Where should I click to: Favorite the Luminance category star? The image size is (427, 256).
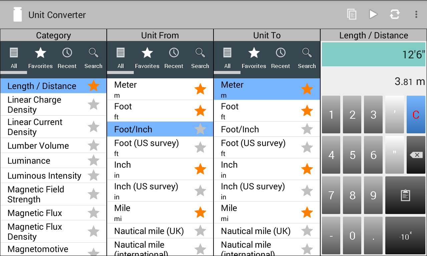pyautogui.click(x=93, y=160)
